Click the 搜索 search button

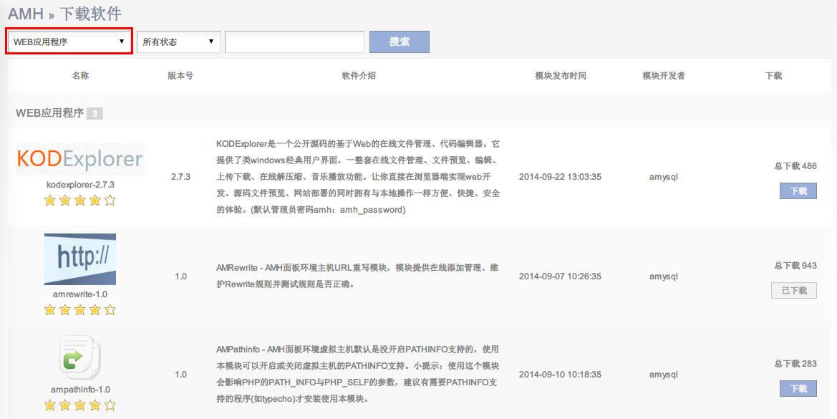(399, 42)
